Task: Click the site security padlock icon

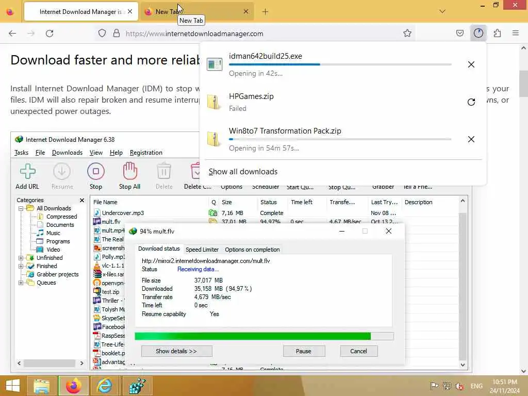Action: pos(116,33)
